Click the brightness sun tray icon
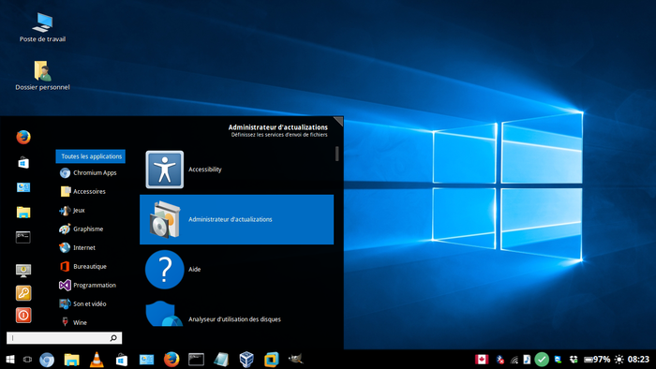This screenshot has width=656, height=369. pyautogui.click(x=619, y=360)
